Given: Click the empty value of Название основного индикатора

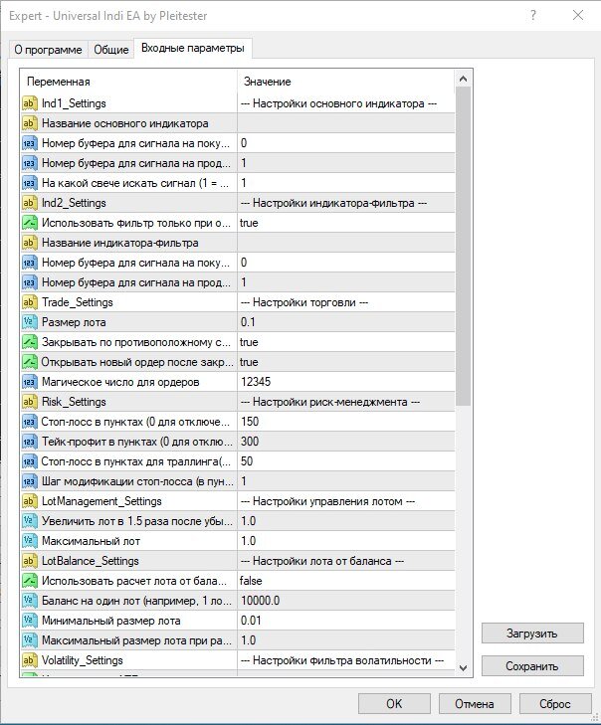Looking at the screenshot, I should (x=346, y=123).
